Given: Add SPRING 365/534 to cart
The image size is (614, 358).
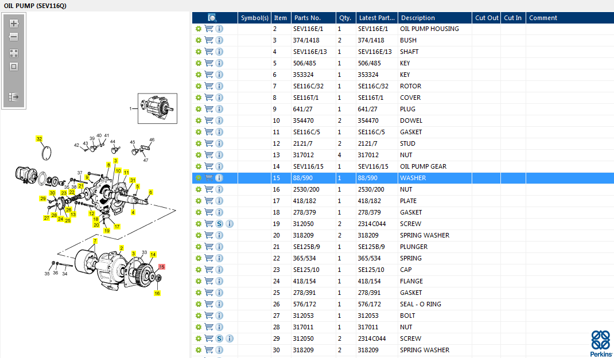Looking at the screenshot, I should pyautogui.click(x=209, y=258).
